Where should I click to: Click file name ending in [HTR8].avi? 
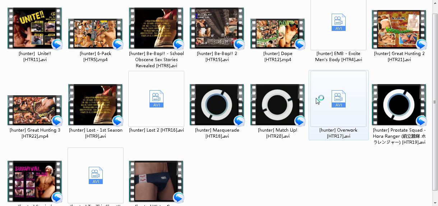tap(156, 60)
